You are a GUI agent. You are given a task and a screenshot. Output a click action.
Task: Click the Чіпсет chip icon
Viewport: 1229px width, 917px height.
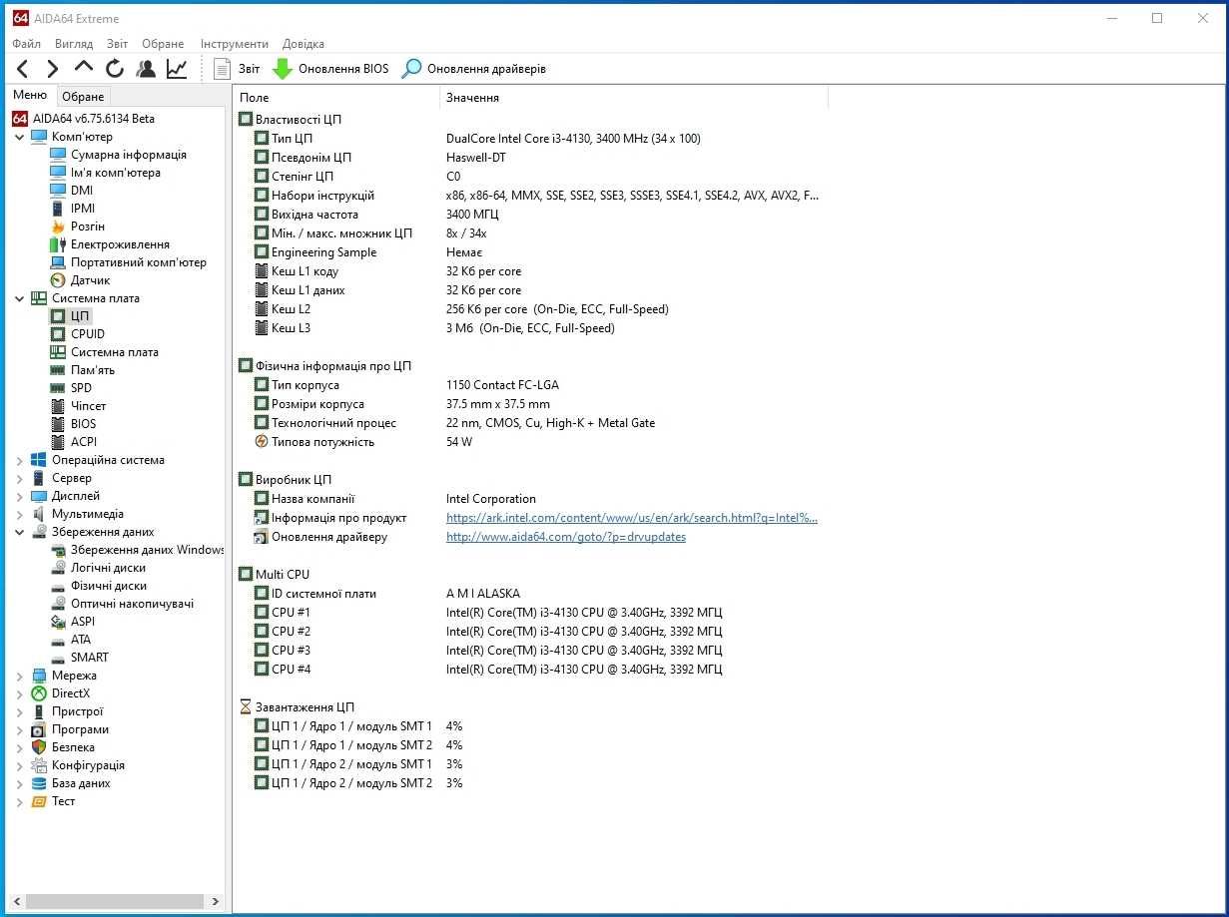pyautogui.click(x=58, y=406)
